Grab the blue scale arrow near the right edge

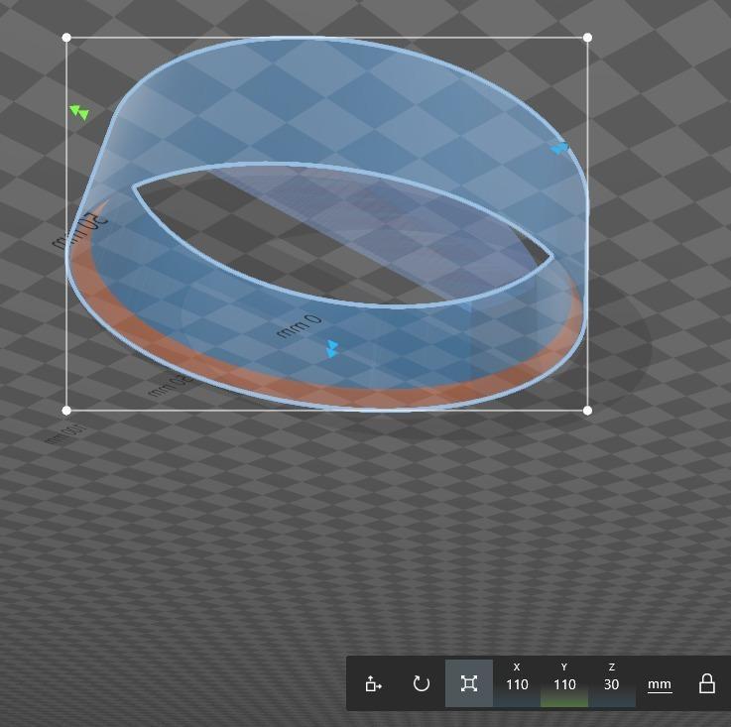tap(559, 149)
